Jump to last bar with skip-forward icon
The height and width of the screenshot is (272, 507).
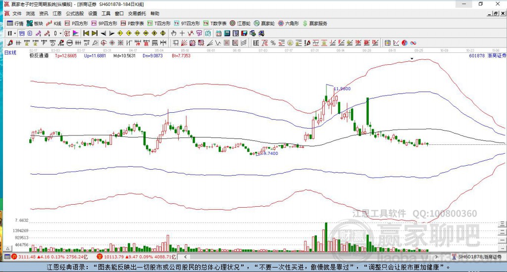coord(95,33)
